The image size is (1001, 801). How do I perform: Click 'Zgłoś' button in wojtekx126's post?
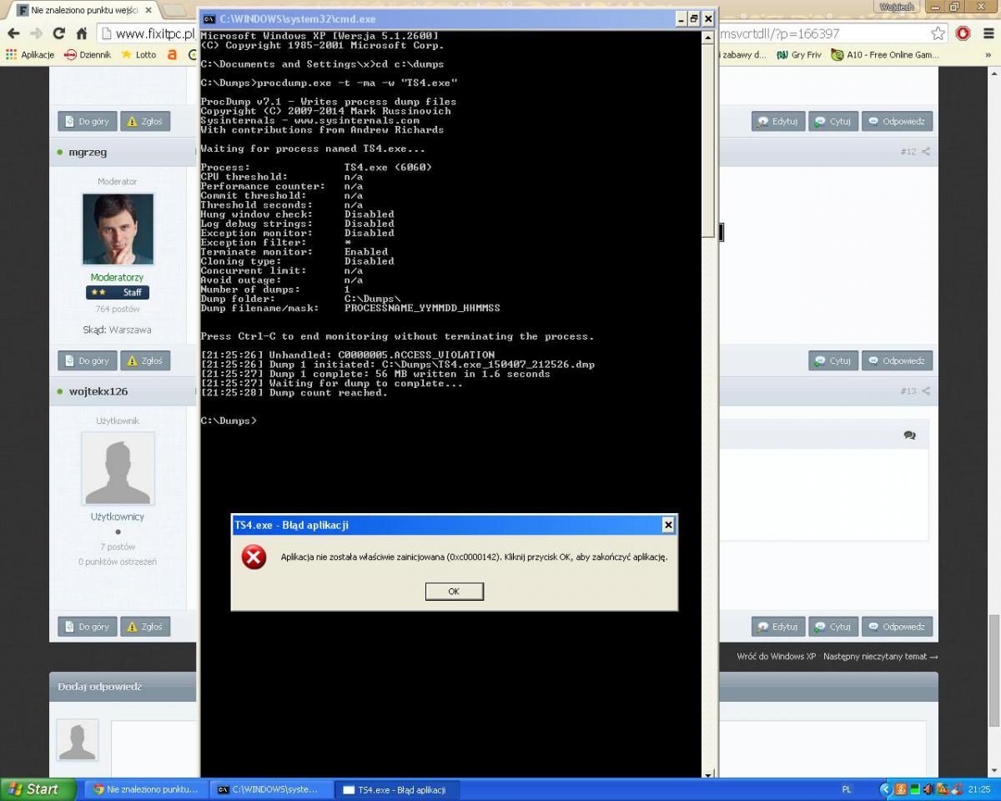pos(145,626)
